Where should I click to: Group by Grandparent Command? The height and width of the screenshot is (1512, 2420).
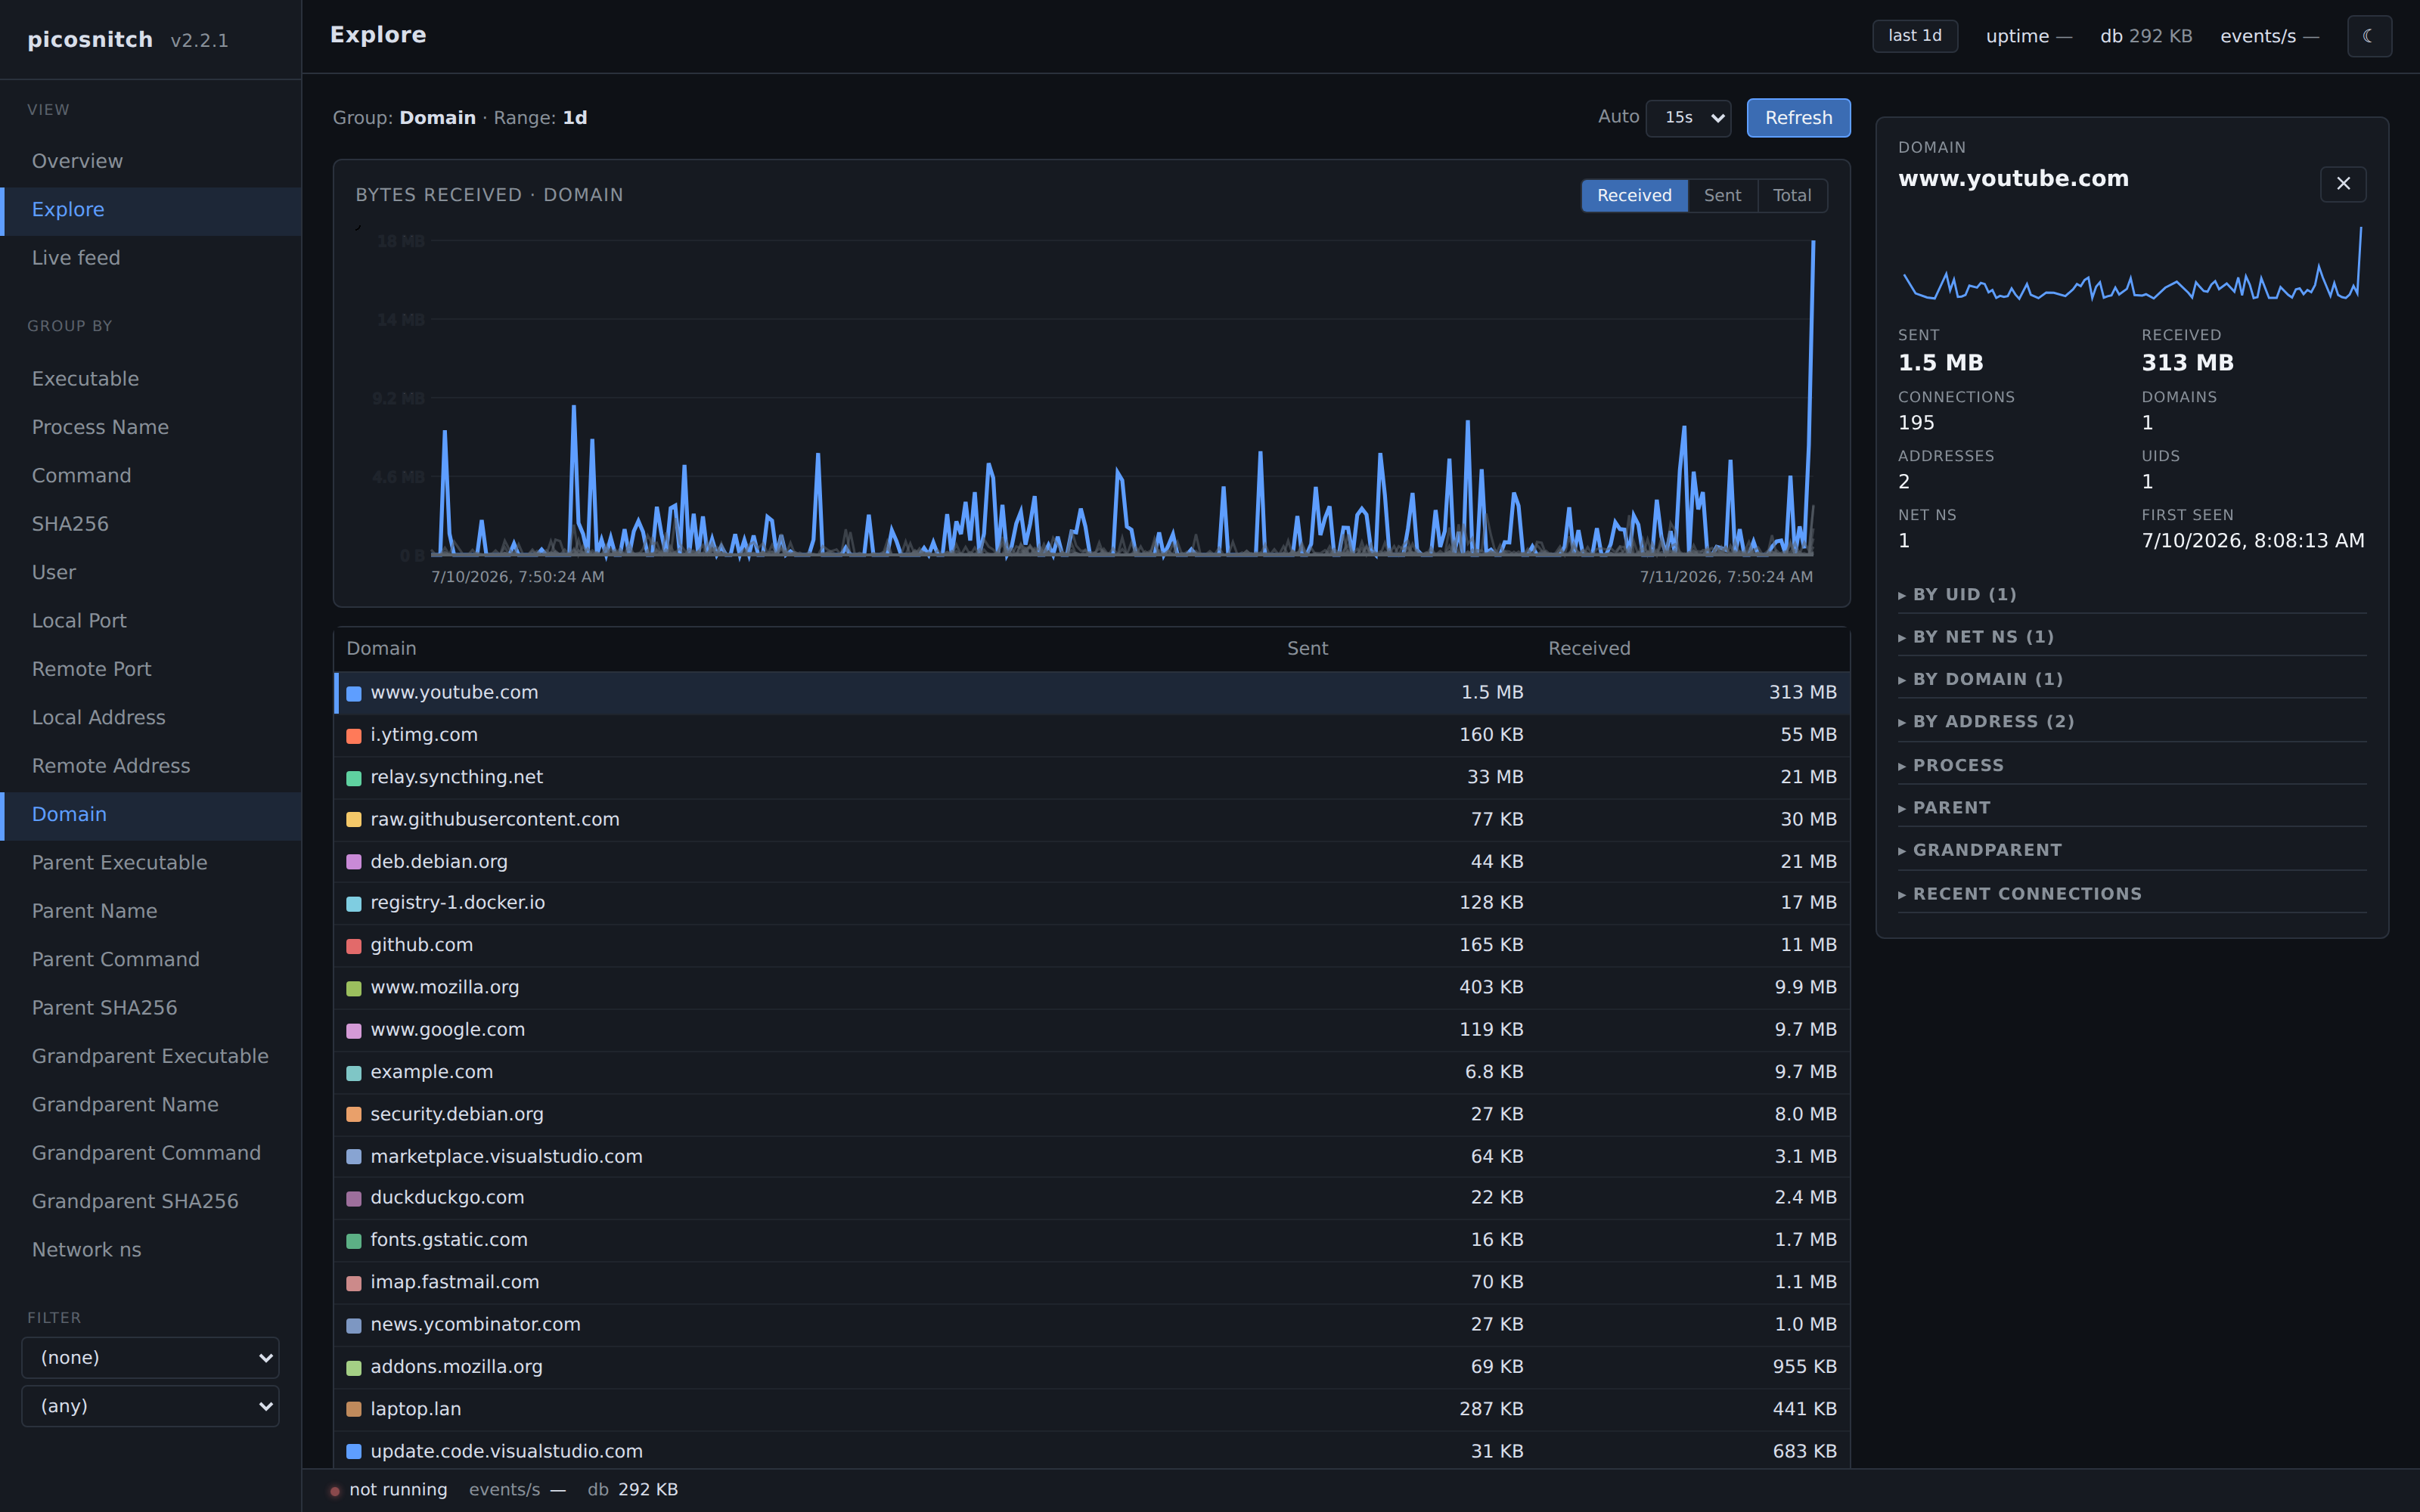coord(151,1153)
